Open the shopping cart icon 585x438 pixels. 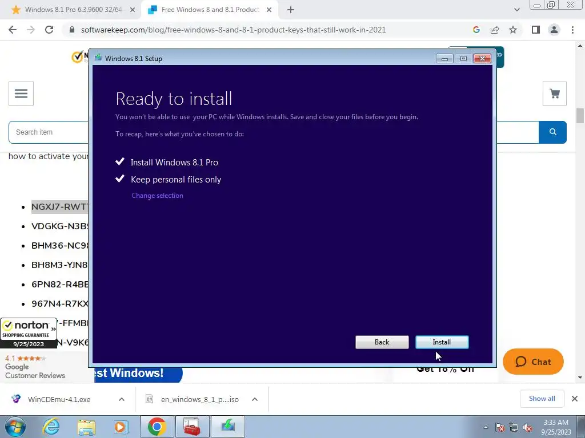[x=554, y=94]
